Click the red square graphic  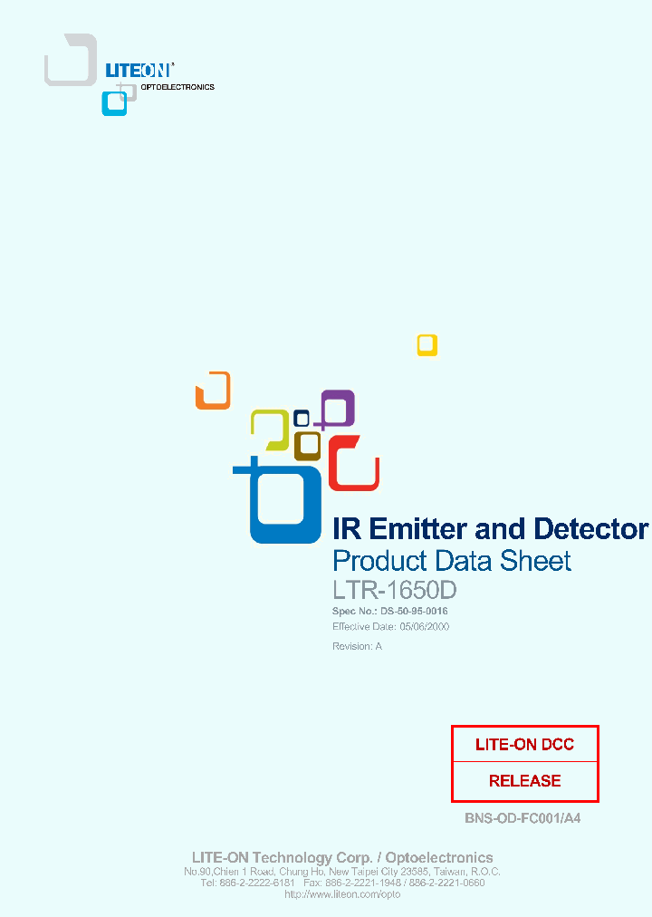pos(353,464)
